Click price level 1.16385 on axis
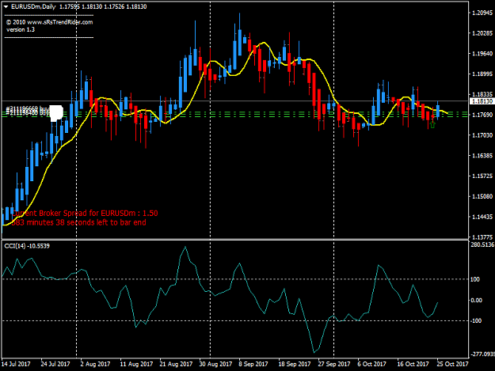This screenshot has width=495, height=371. tap(482, 156)
